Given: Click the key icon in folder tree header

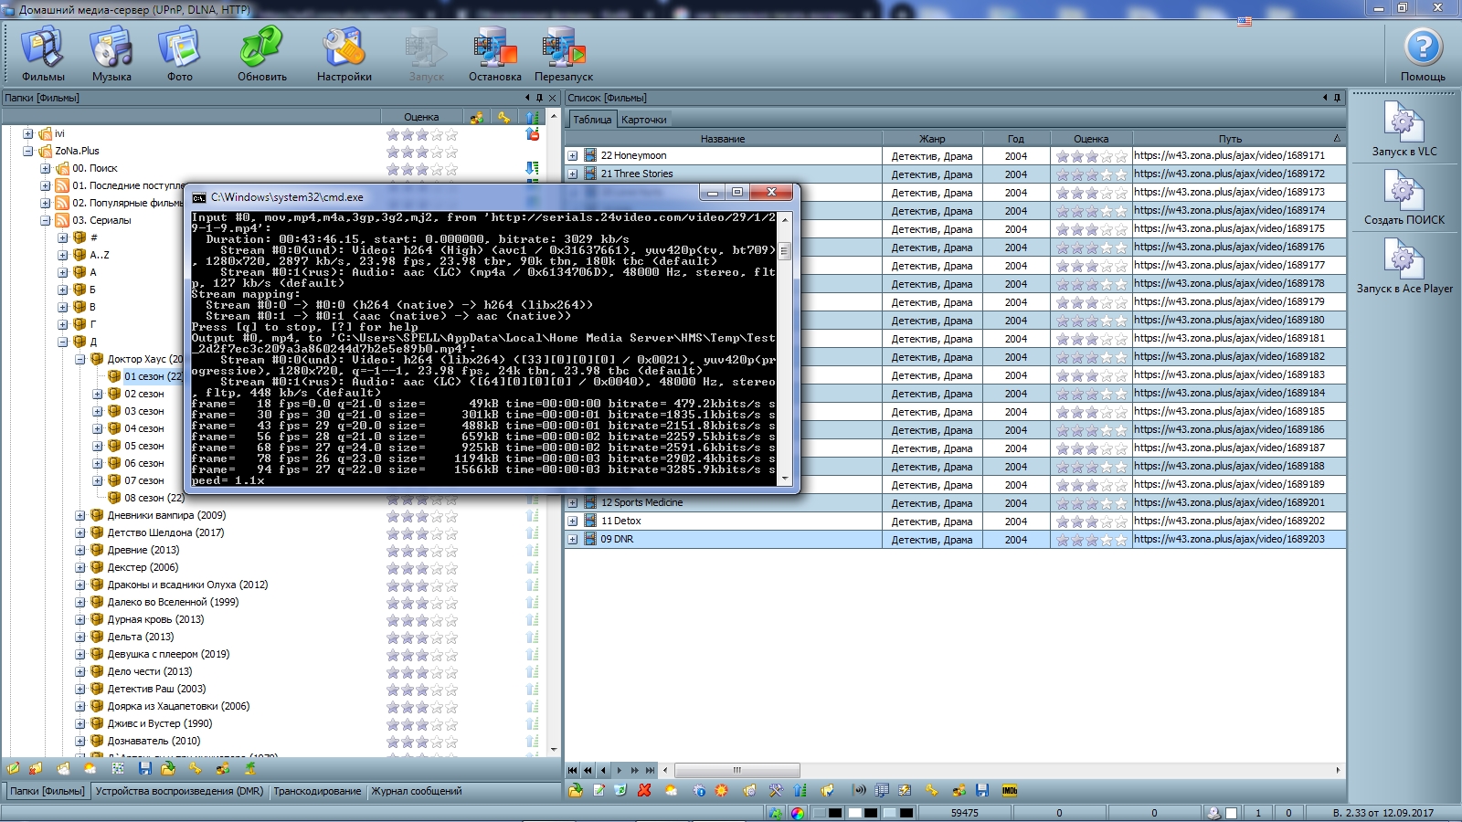Looking at the screenshot, I should point(503,117).
